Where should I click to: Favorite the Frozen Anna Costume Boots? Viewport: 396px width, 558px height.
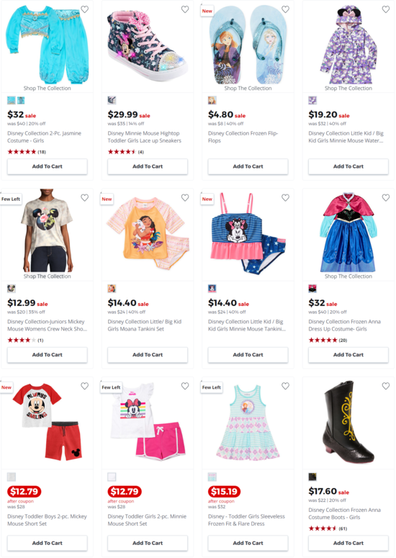click(386, 386)
